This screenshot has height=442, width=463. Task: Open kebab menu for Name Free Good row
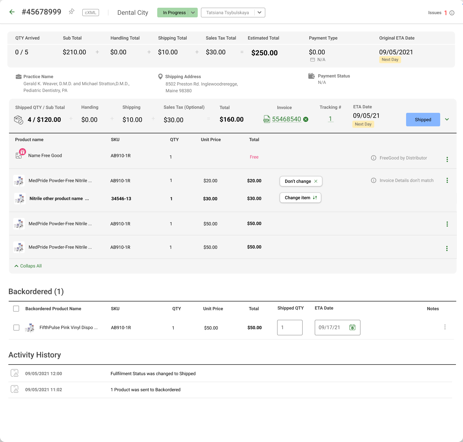[447, 159]
